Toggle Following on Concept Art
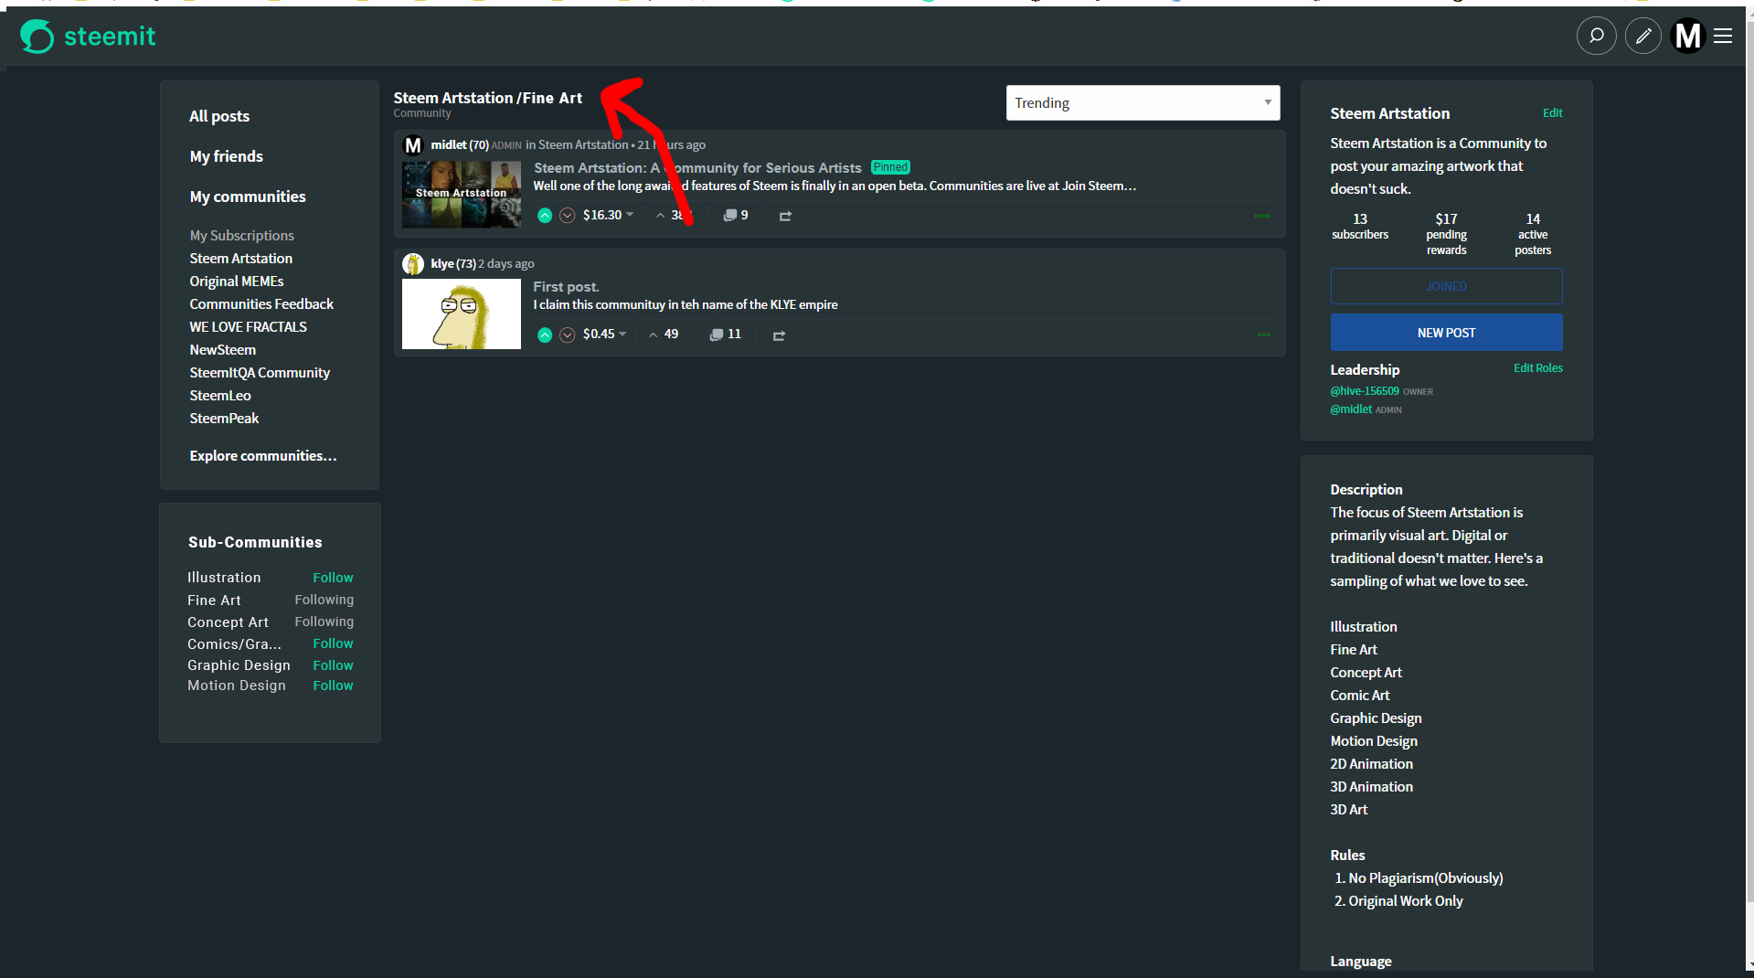 coord(324,622)
